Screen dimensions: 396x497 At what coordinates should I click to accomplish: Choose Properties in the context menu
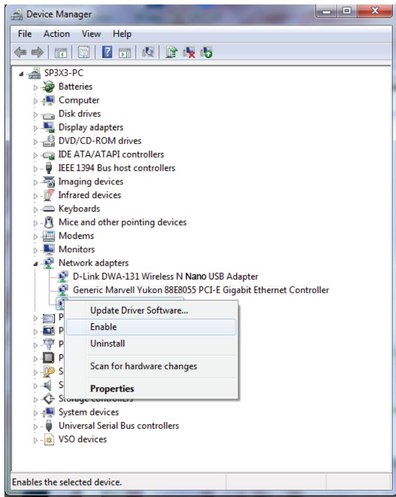pos(151,388)
